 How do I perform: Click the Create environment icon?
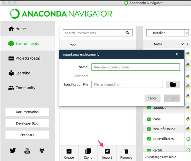coord(69,151)
